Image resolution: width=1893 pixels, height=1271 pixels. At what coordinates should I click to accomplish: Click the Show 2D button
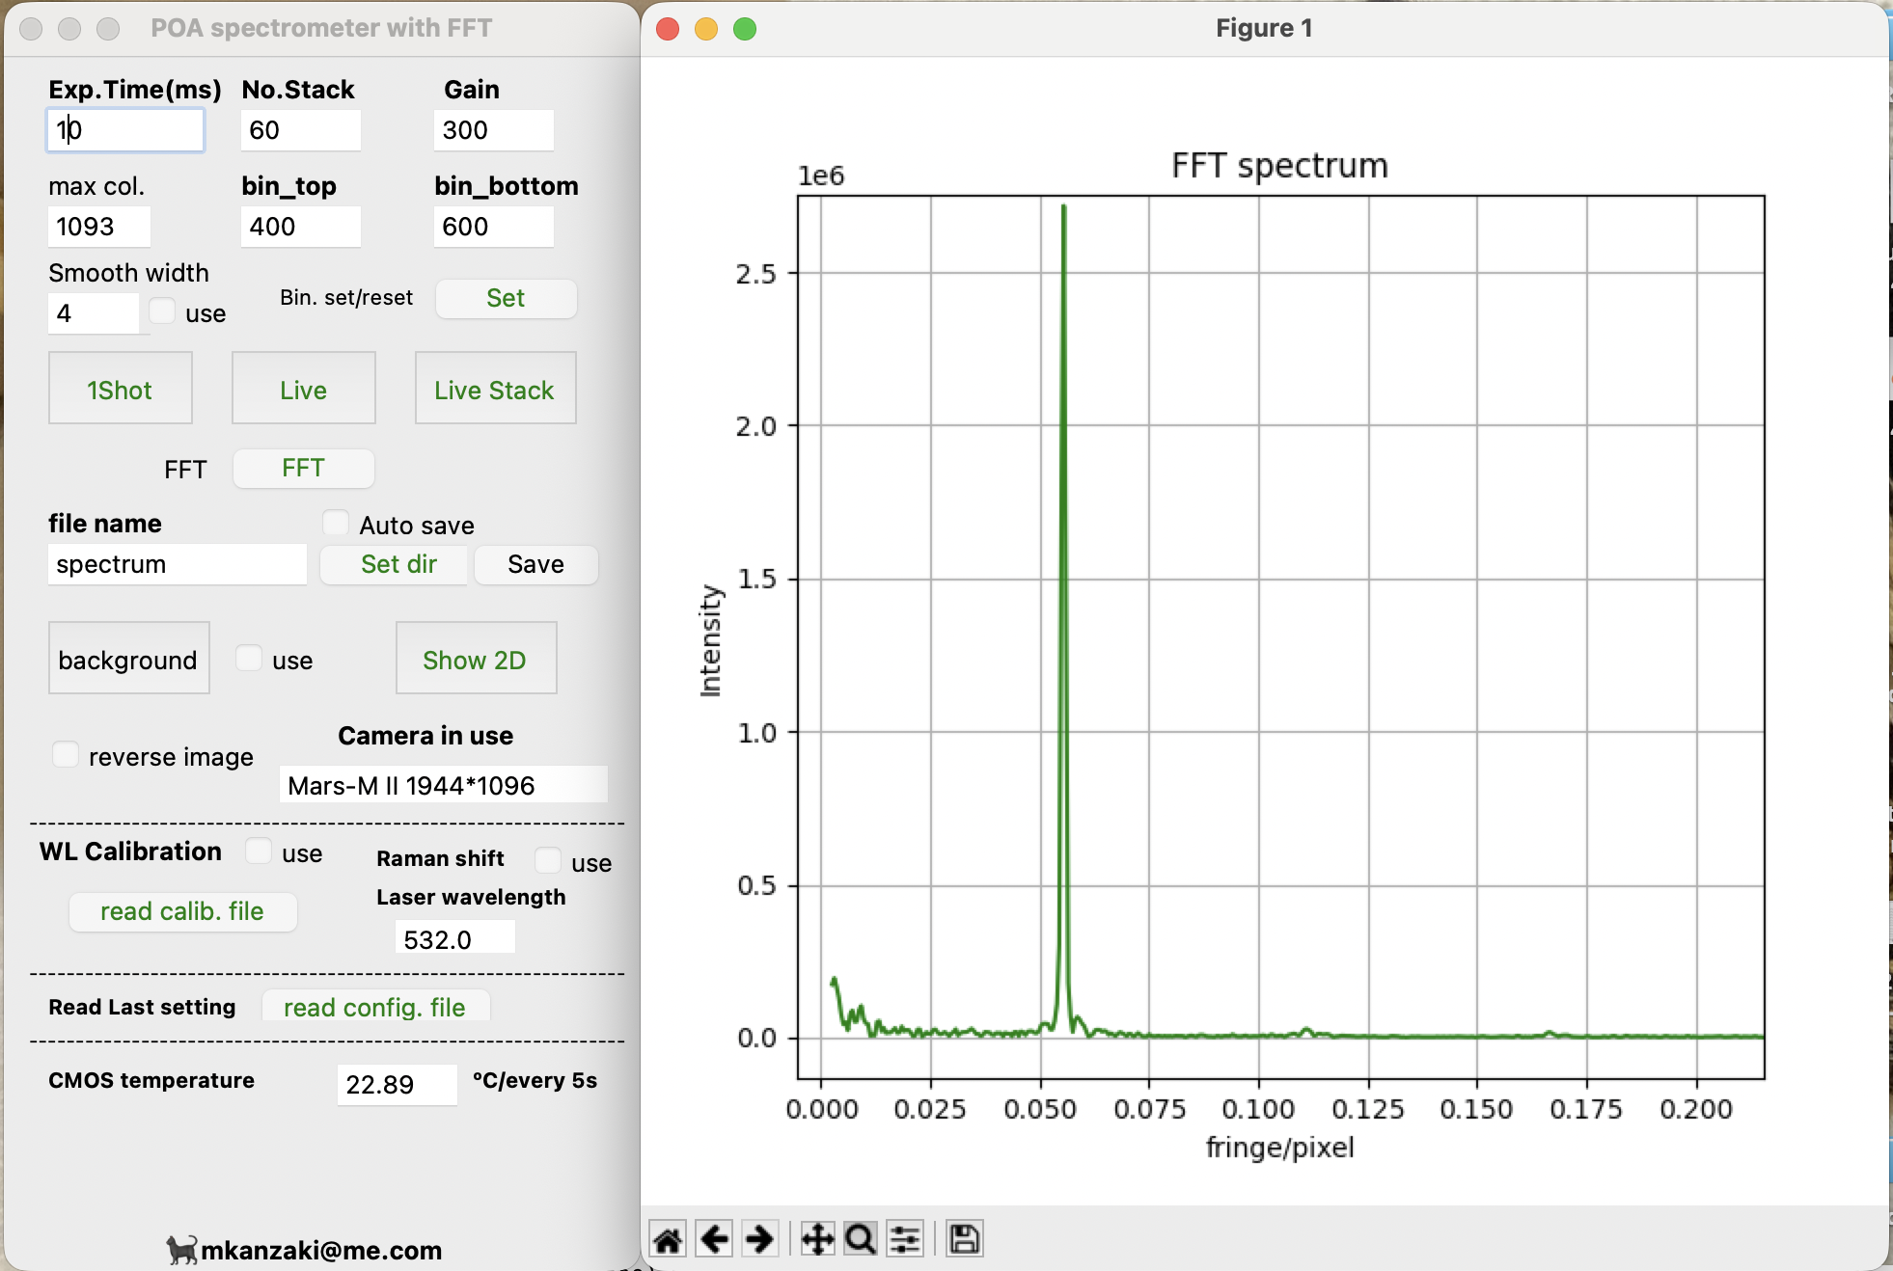tap(476, 659)
